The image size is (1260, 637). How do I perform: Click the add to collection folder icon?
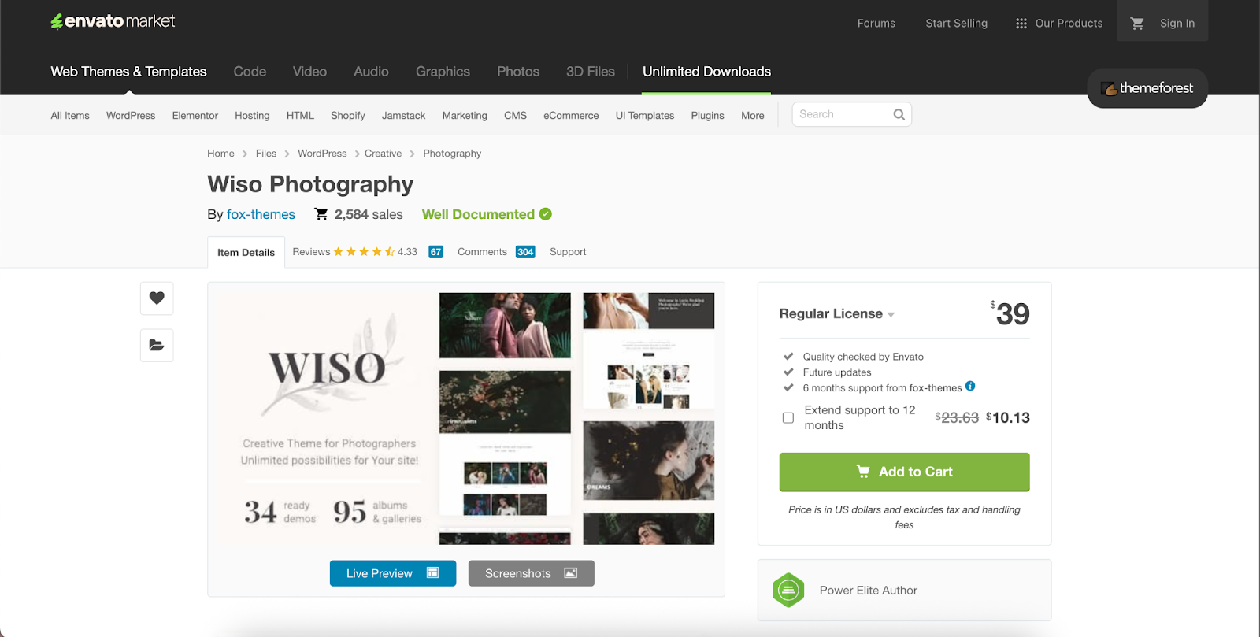click(x=157, y=345)
